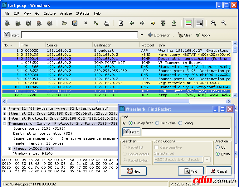Sort packets by Protocol column header
Screen dimensions: 239x187
tap(148, 45)
